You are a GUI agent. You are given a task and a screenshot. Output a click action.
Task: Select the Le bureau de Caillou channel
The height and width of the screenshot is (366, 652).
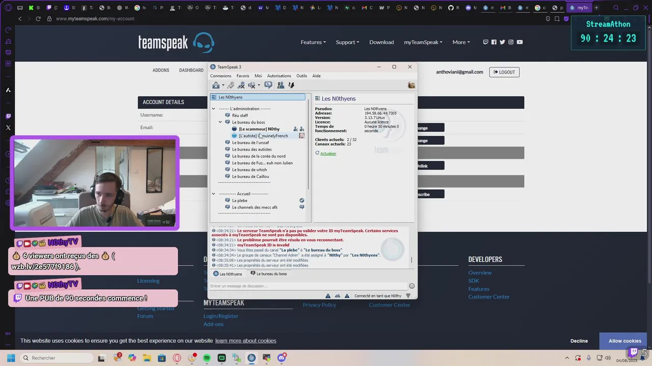point(250,176)
